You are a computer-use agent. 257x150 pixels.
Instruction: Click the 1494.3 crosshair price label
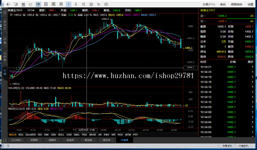coord(190,67)
